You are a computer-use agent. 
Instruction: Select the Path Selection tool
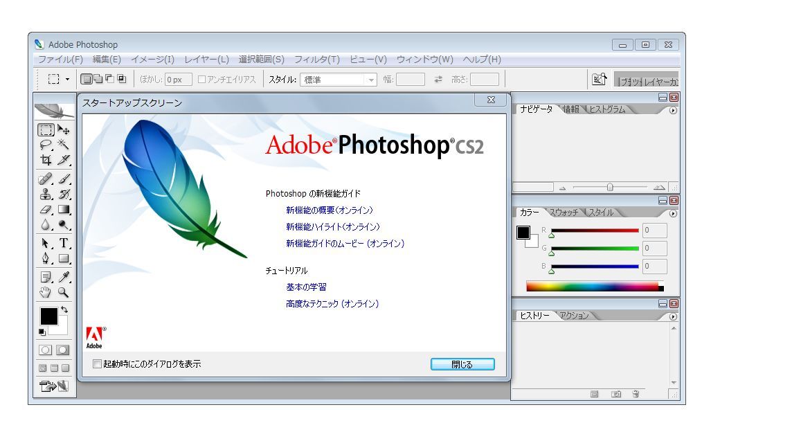46,243
